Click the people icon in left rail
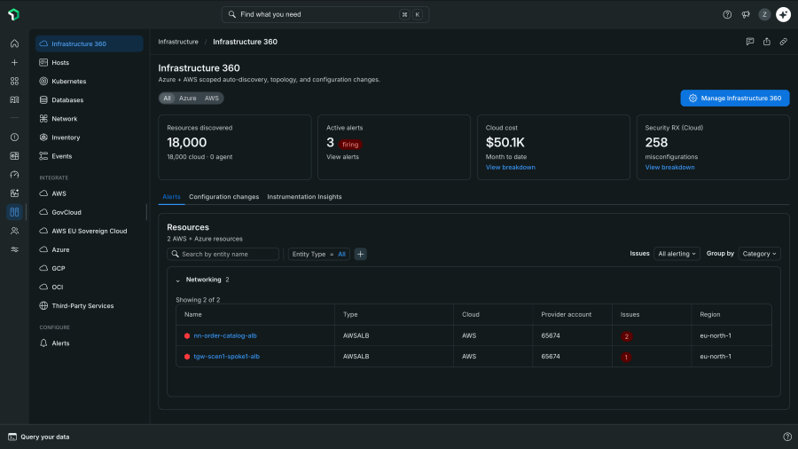The height and width of the screenshot is (449, 798). click(x=14, y=231)
